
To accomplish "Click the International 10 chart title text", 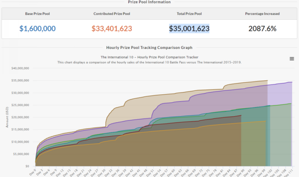I will 149,57.
